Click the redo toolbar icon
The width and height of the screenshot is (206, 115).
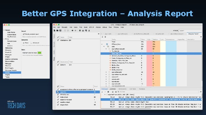(x=68, y=30)
